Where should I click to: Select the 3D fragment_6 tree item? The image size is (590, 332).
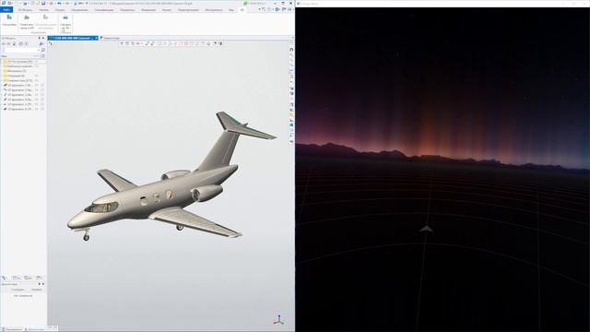(x=19, y=109)
